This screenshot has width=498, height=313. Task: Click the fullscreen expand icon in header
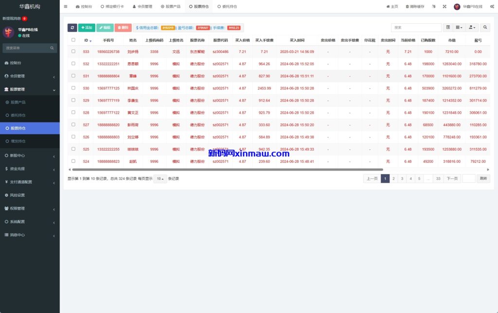445,7
